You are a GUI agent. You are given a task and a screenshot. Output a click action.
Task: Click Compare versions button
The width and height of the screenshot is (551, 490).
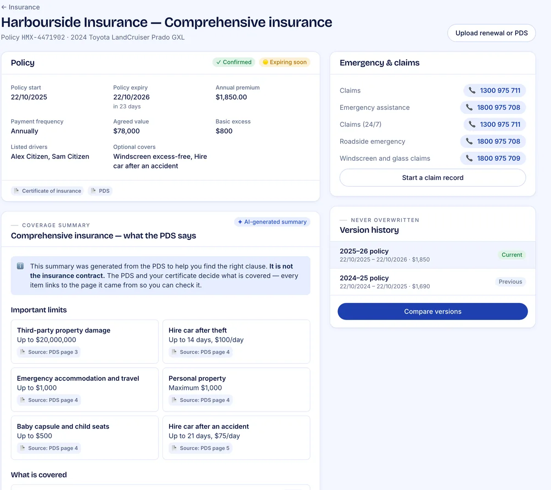pos(433,311)
